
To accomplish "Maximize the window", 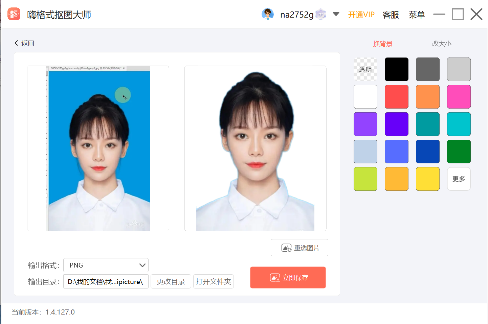I will (x=458, y=14).
